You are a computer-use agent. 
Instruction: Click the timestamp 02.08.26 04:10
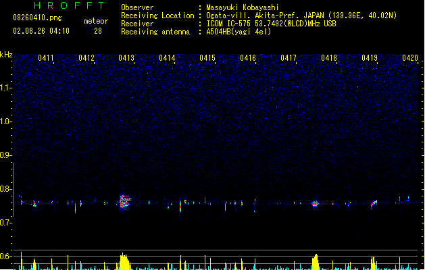click(41, 31)
